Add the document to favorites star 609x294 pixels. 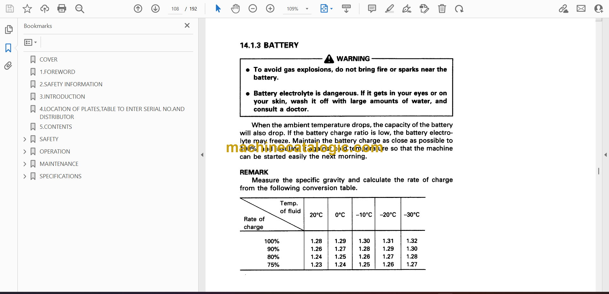tap(27, 9)
